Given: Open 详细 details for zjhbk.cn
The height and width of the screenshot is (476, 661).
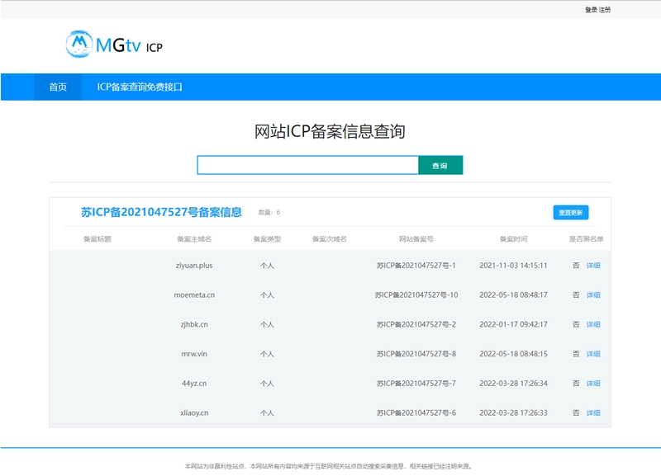Looking at the screenshot, I should click(x=593, y=323).
